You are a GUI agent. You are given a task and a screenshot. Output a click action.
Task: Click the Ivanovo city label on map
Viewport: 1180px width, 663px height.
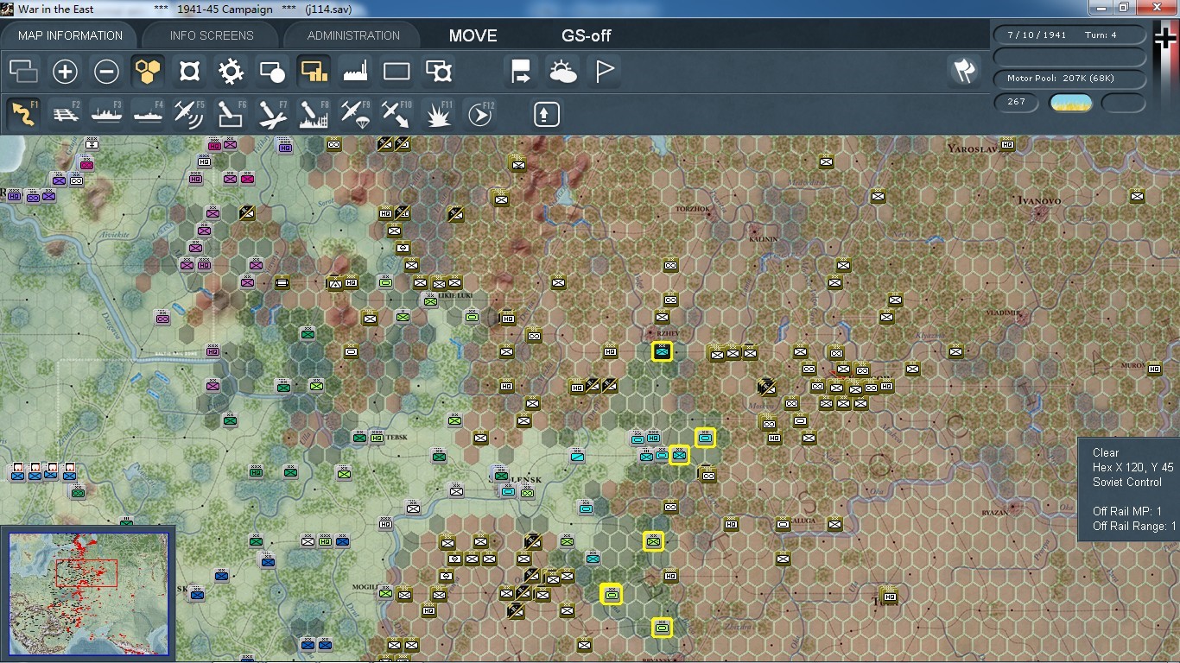coord(1039,200)
